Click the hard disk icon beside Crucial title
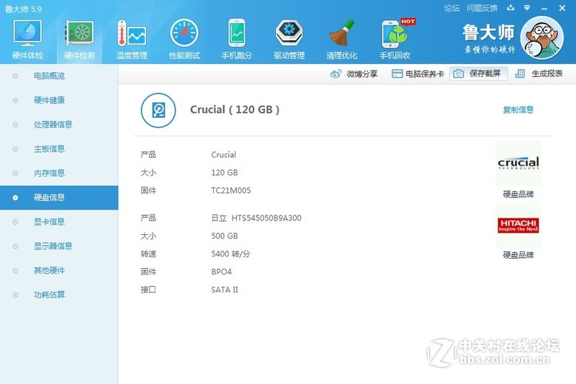 (x=158, y=110)
